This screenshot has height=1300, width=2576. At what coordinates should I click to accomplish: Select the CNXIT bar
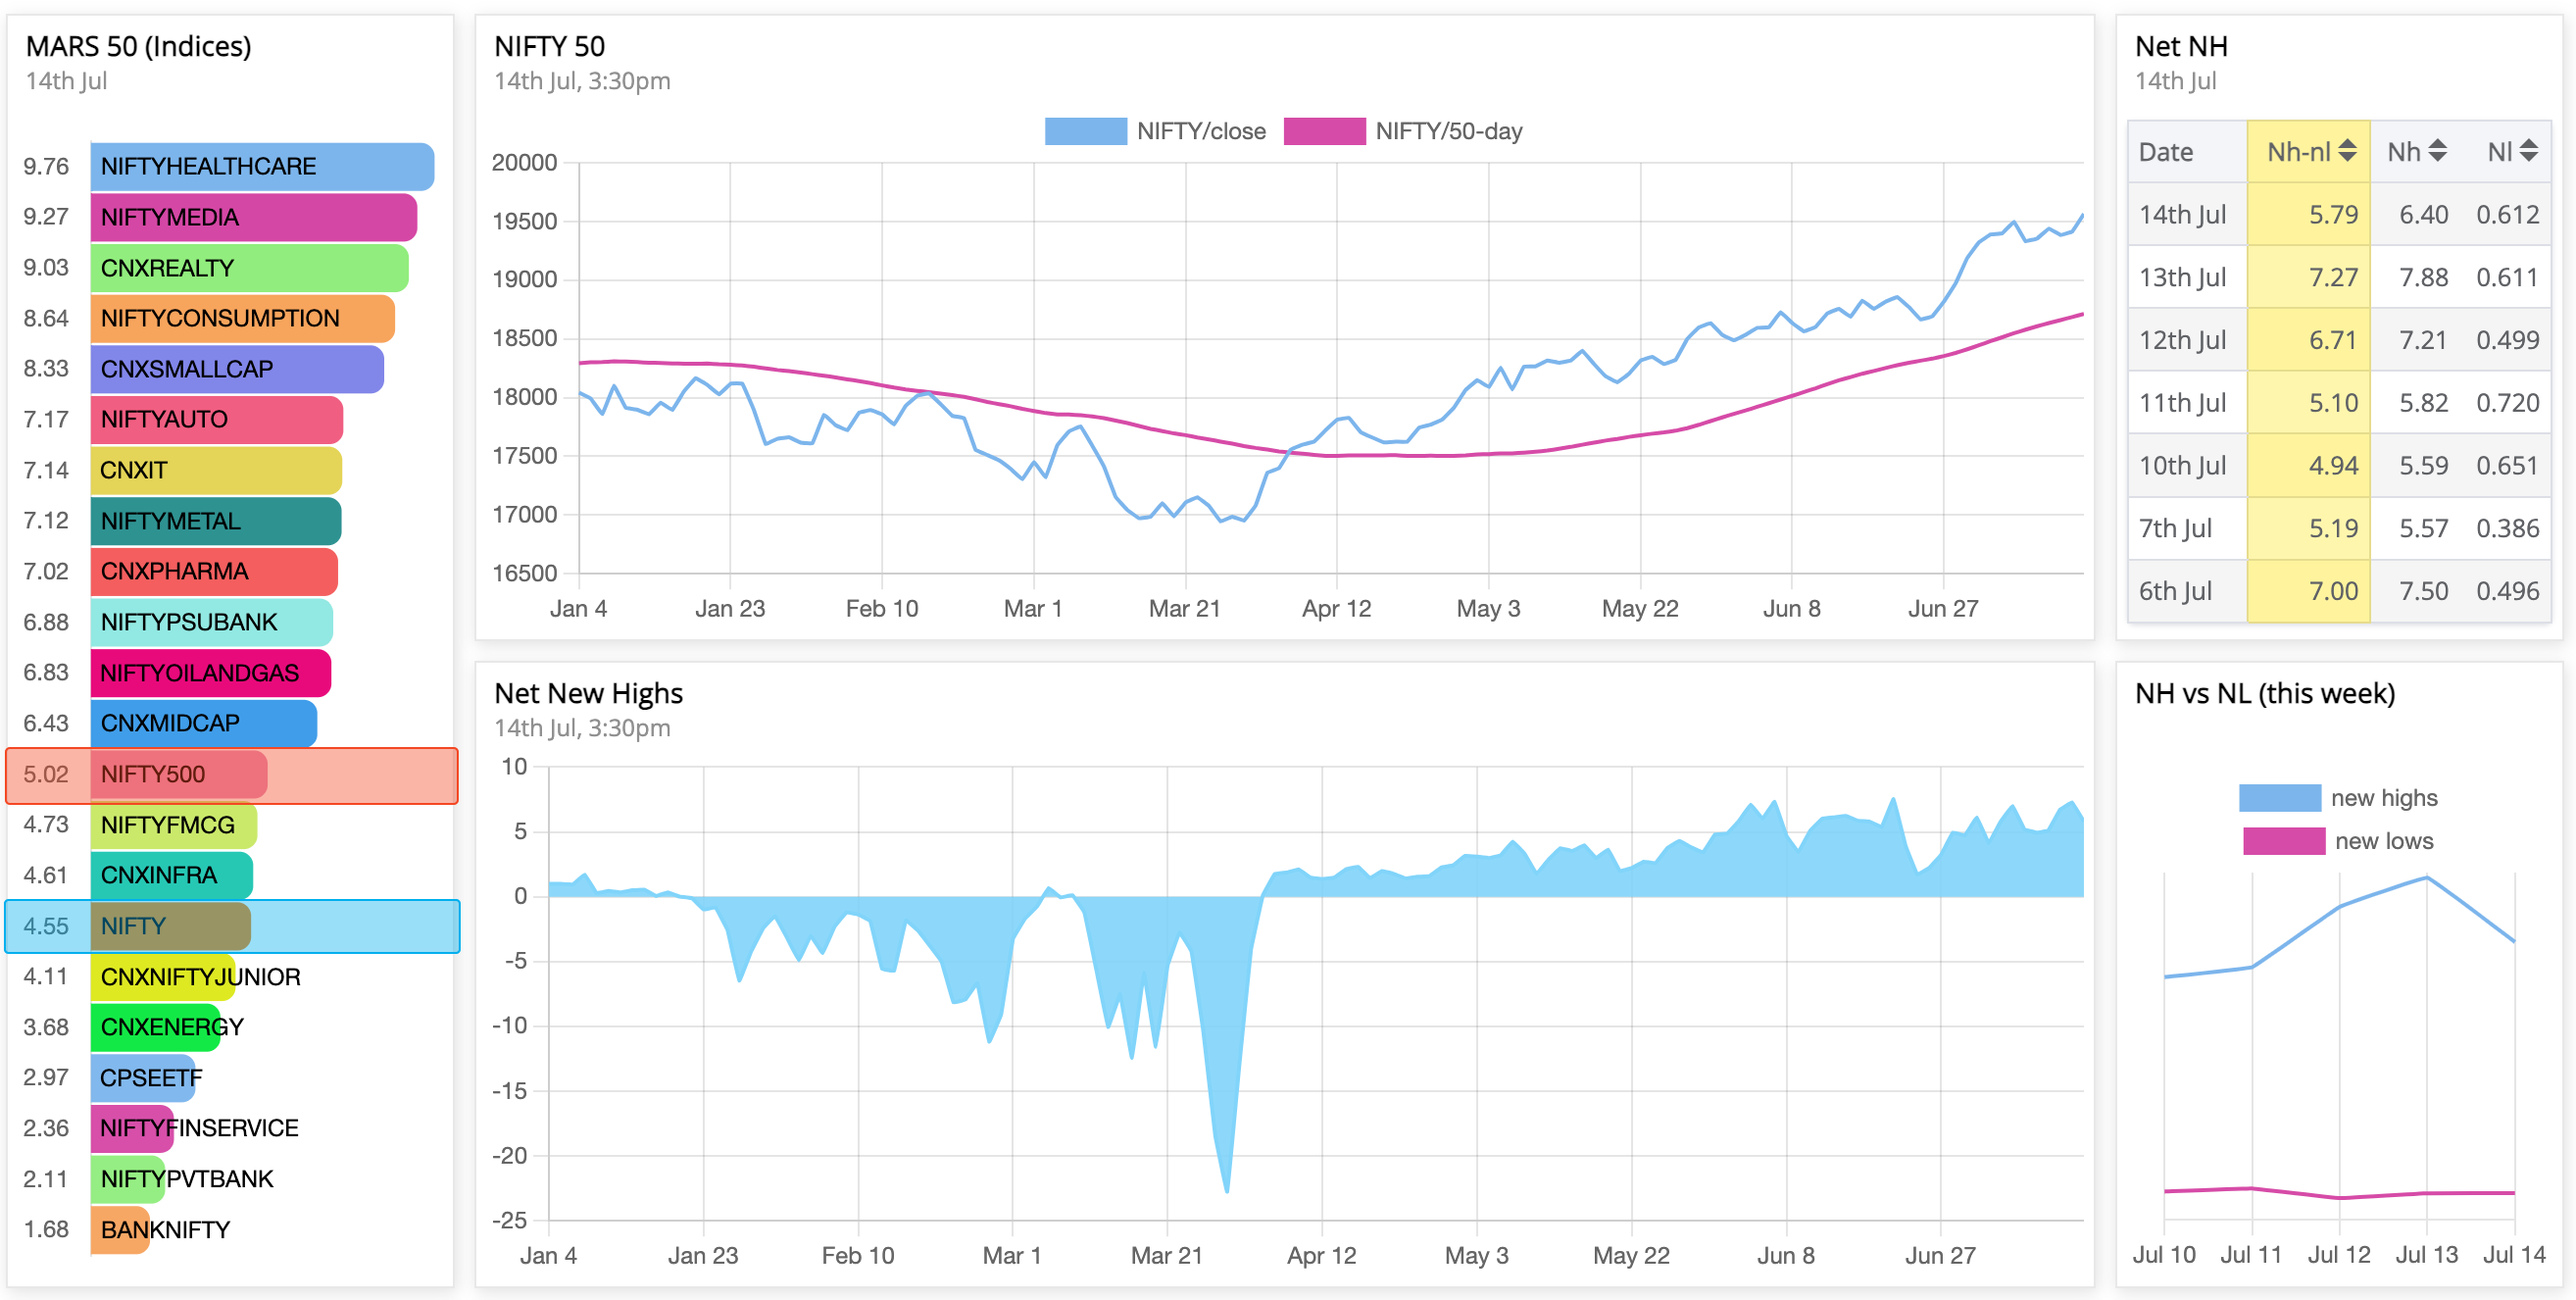click(x=216, y=470)
